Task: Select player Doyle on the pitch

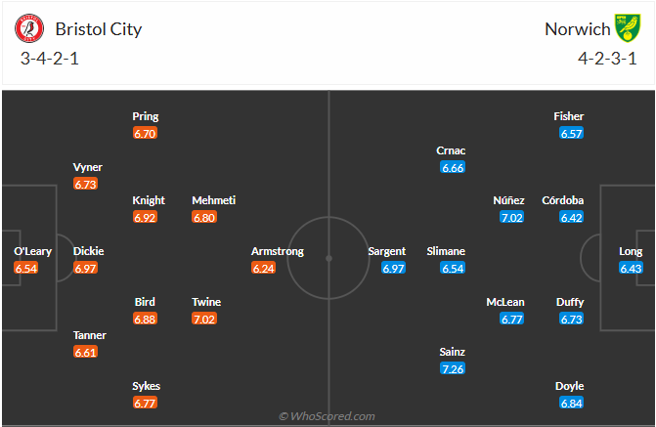Action: (x=569, y=386)
